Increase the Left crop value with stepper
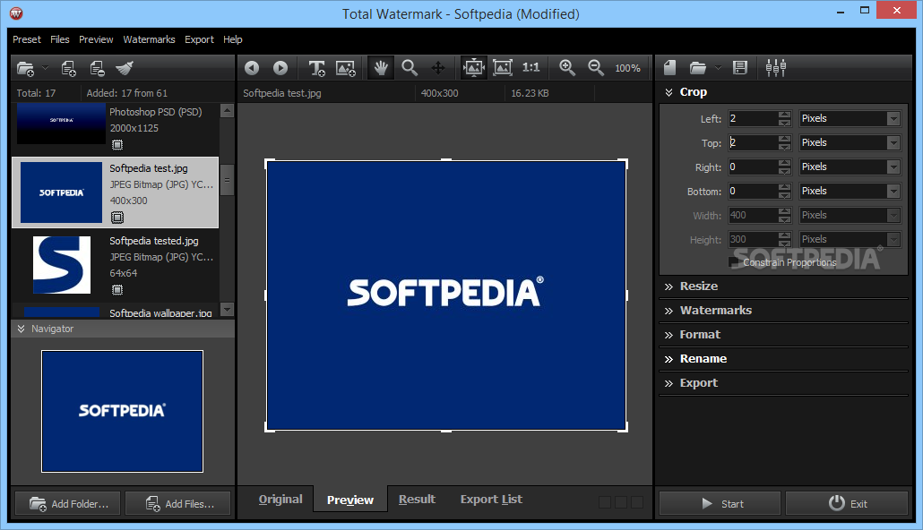 [784, 115]
